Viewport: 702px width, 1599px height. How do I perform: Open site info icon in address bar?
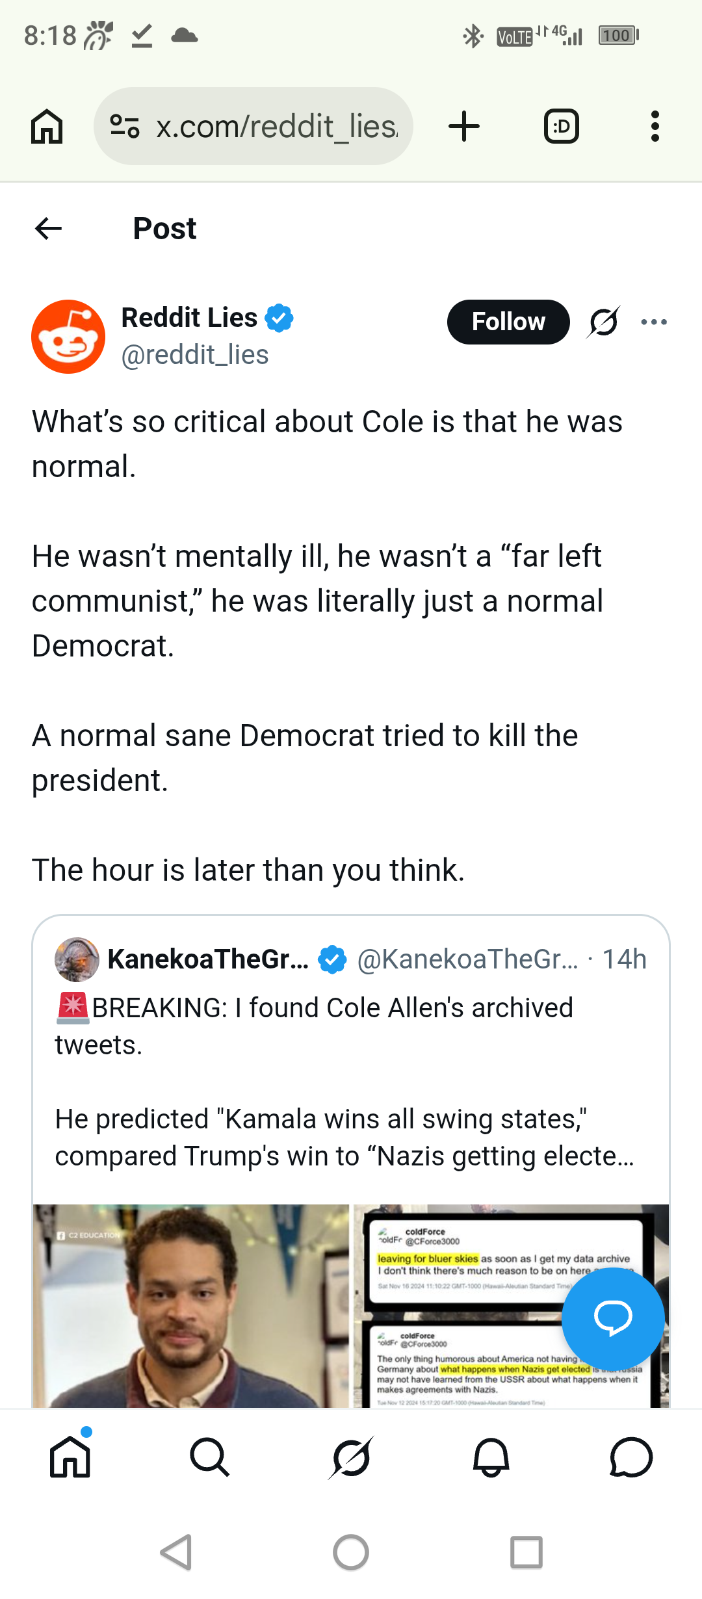[x=125, y=126]
